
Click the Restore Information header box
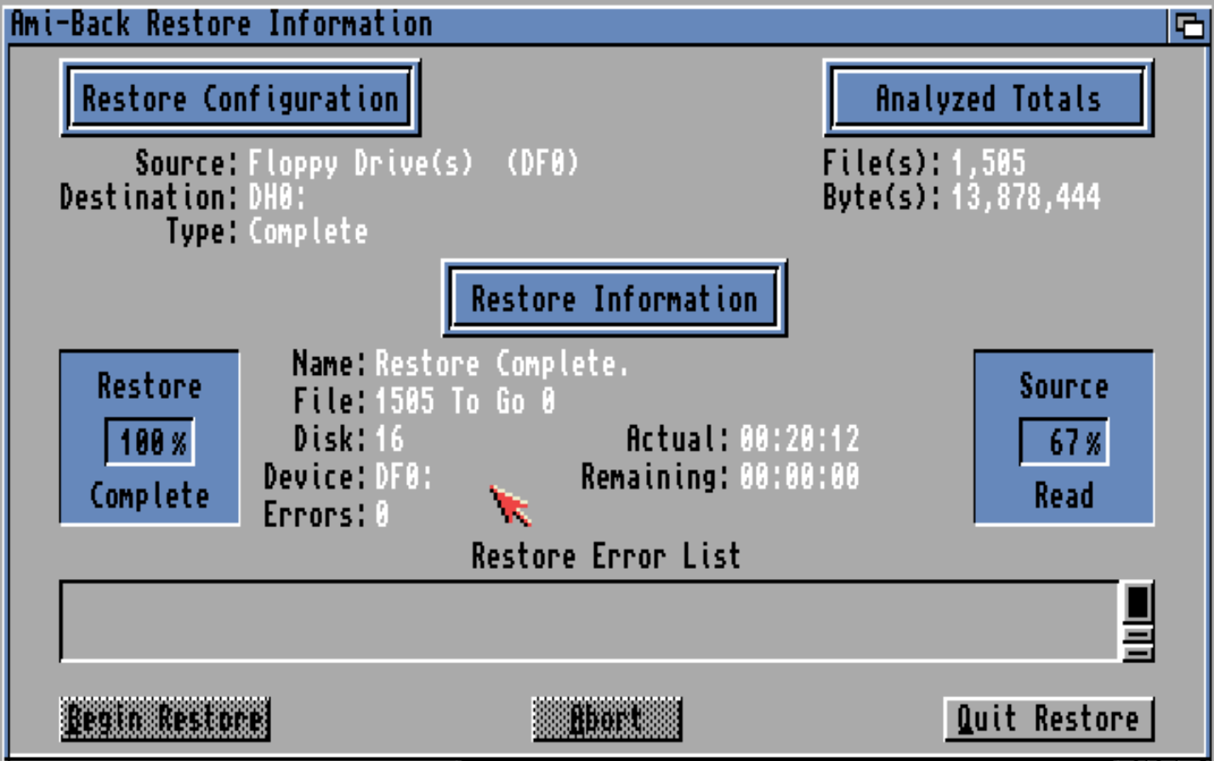(614, 298)
